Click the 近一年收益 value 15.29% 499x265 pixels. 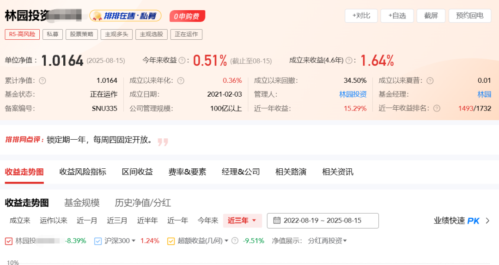[x=355, y=109]
